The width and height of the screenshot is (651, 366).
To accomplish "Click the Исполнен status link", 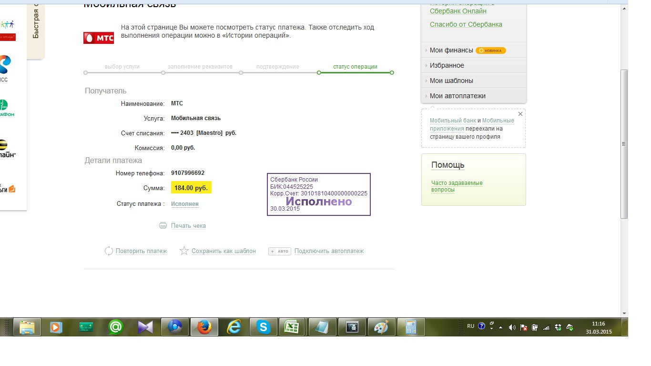I will tap(185, 204).
